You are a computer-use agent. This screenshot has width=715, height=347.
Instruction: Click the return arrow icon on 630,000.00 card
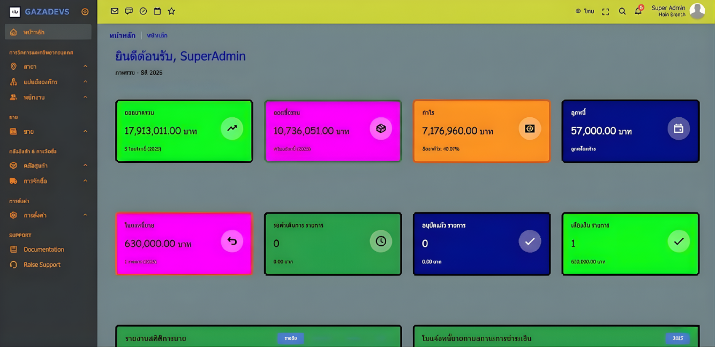point(232,242)
